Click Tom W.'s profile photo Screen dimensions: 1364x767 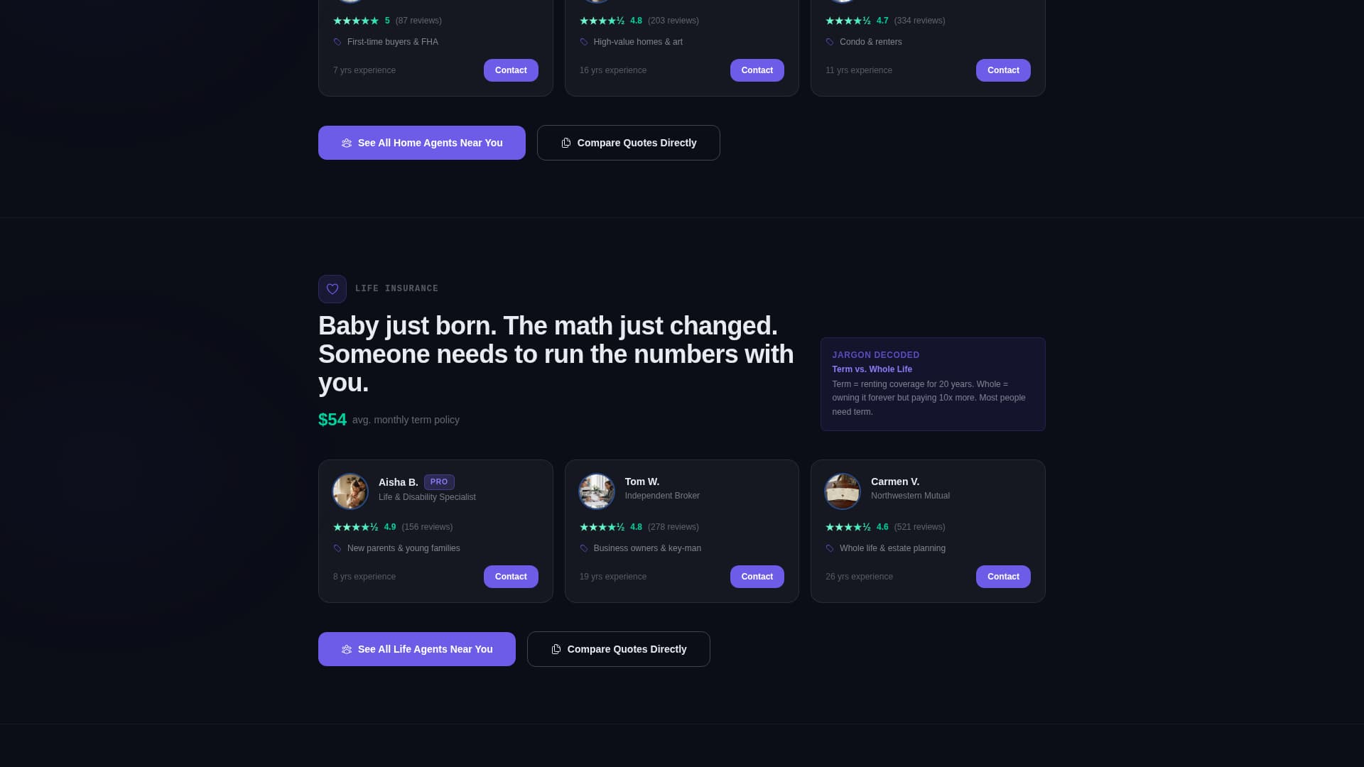pos(597,491)
